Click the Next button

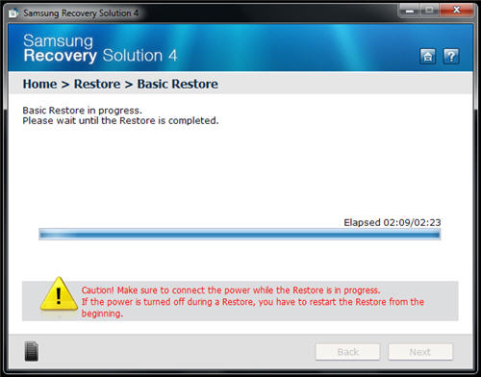coord(420,352)
